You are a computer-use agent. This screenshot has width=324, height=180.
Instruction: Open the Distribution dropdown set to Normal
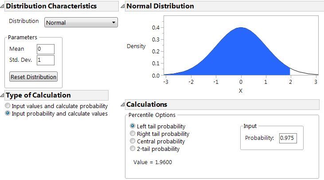[81, 22]
